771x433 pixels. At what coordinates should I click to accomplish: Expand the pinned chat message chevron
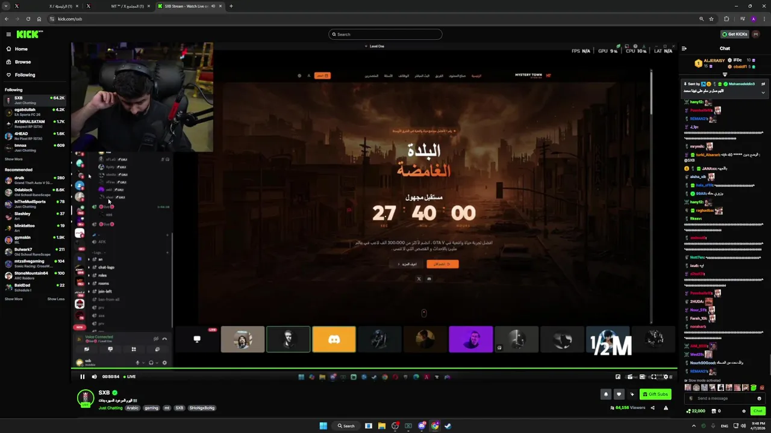click(763, 92)
